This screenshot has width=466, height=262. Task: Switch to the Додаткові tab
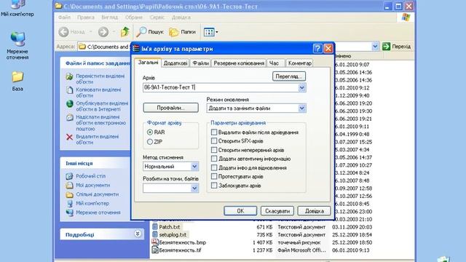[175, 63]
